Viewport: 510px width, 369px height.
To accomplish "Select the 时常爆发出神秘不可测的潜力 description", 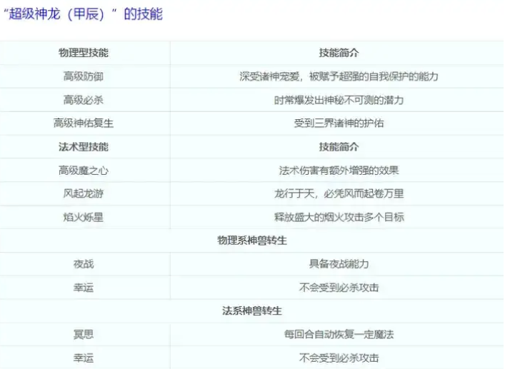I will pos(339,100).
